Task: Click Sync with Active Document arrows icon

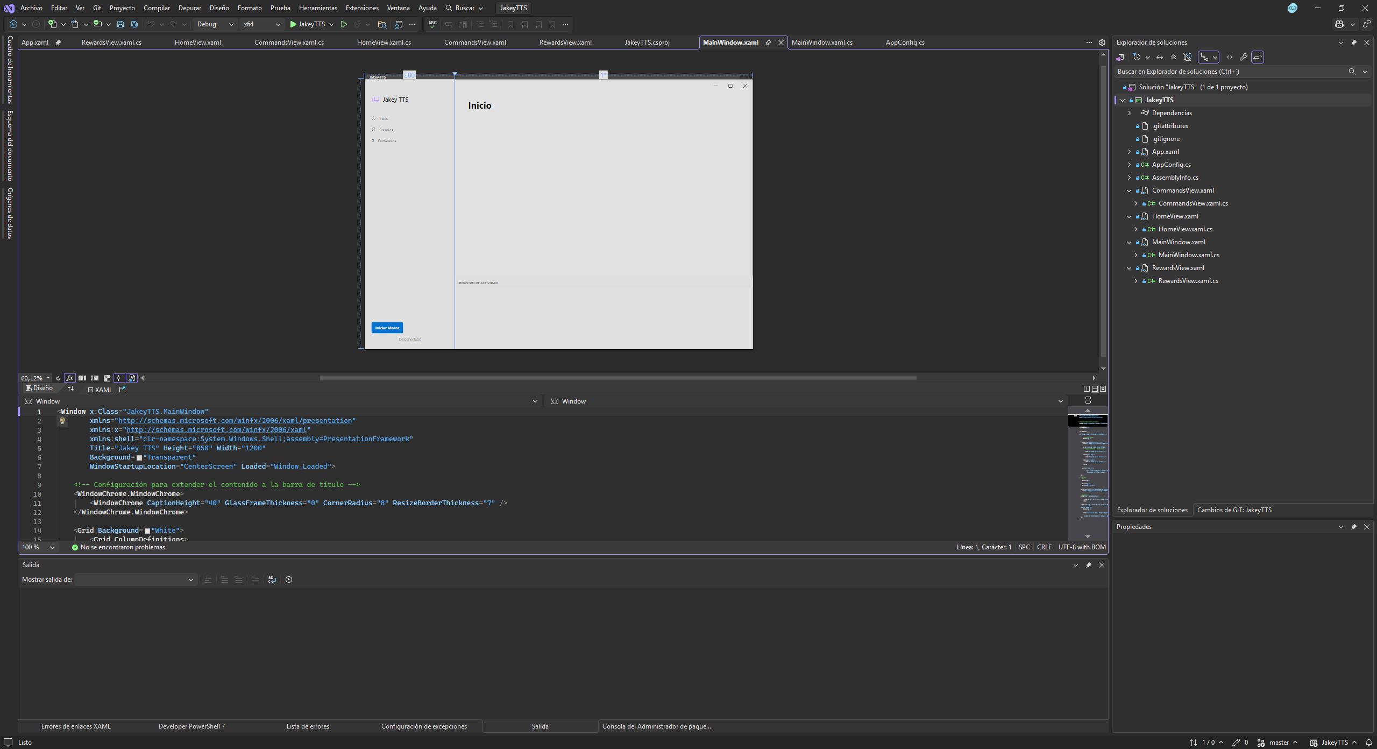Action: (x=1160, y=57)
